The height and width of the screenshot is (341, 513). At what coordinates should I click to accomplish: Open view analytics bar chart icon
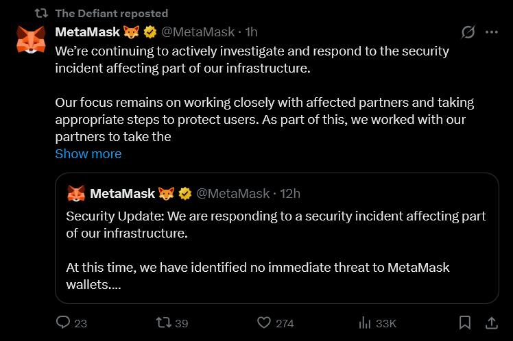click(364, 323)
